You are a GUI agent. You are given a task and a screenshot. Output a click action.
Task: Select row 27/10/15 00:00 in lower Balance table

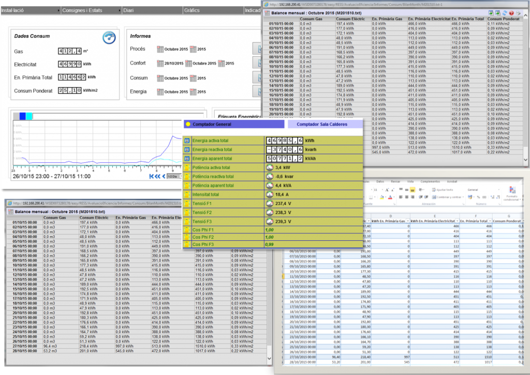pyautogui.click(x=137, y=347)
